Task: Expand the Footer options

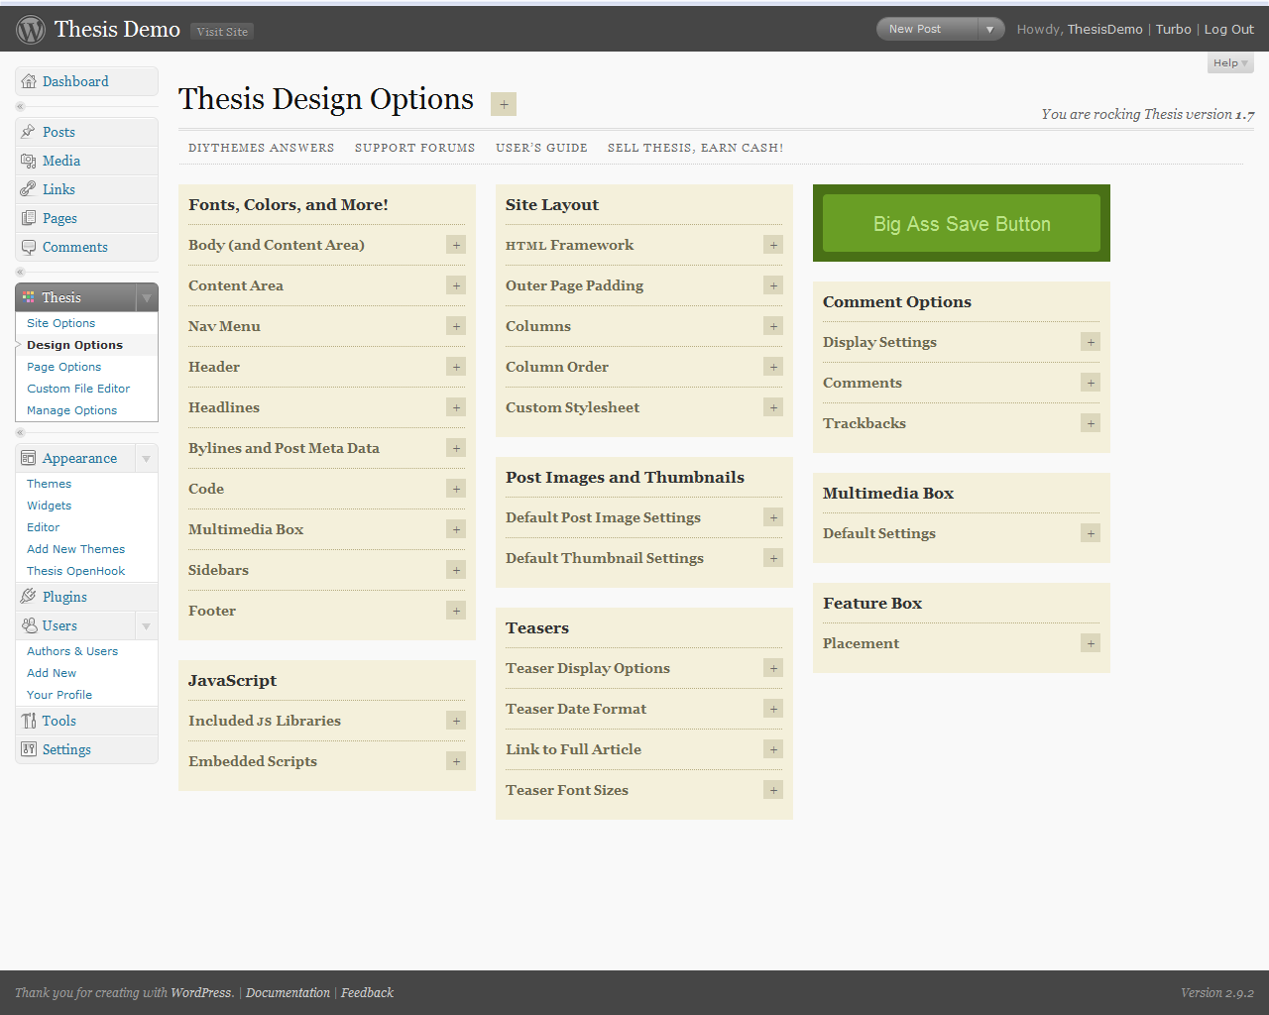Action: (x=456, y=611)
